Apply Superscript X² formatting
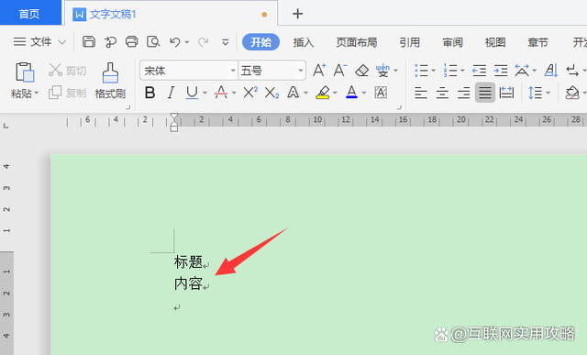 [x=250, y=92]
